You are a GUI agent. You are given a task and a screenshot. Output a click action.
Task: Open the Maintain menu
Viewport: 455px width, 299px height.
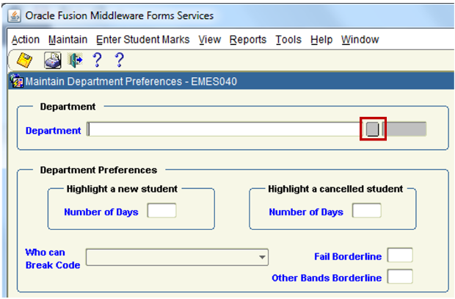68,40
